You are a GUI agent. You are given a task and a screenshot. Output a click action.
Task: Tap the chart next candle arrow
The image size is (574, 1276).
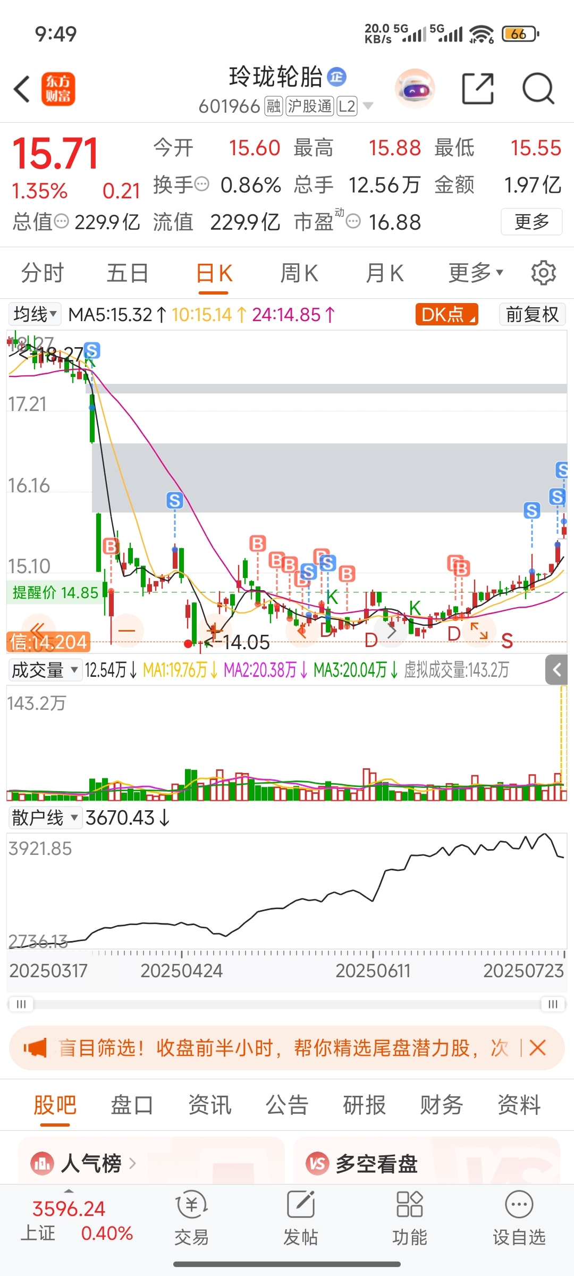[391, 632]
